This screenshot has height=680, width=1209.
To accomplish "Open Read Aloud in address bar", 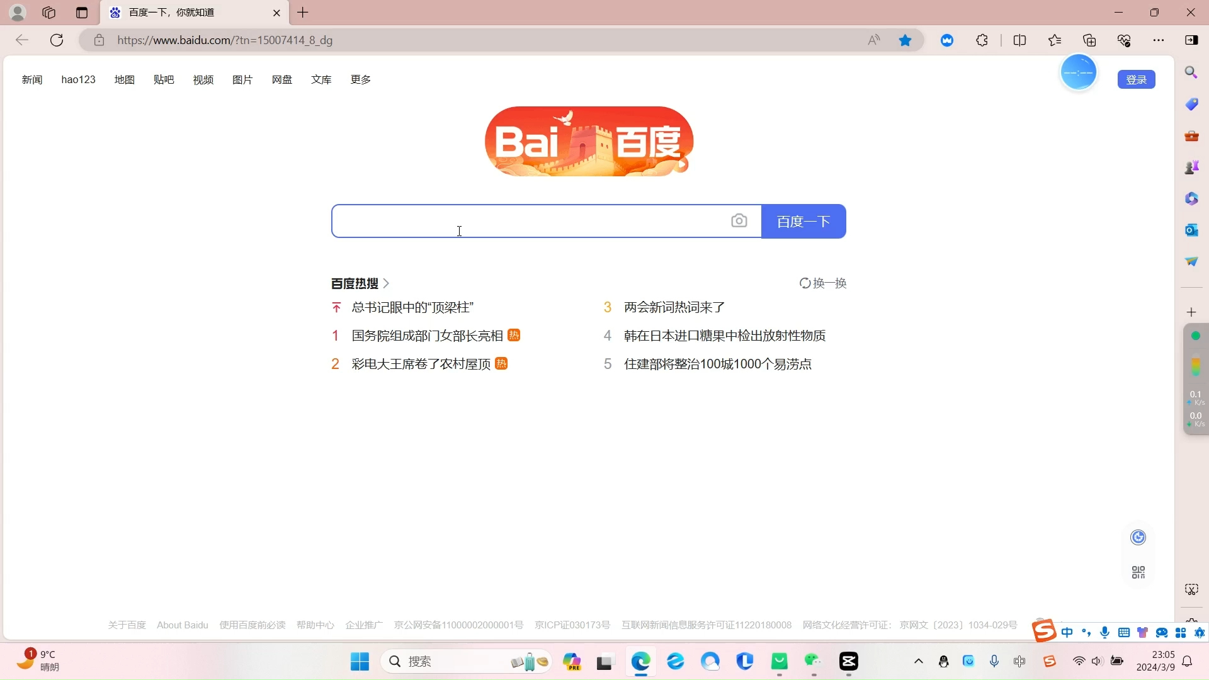I will [x=874, y=40].
